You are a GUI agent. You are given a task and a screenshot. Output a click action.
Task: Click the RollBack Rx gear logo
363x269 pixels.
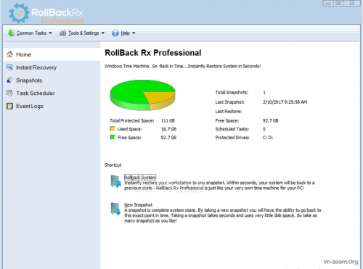pos(19,13)
